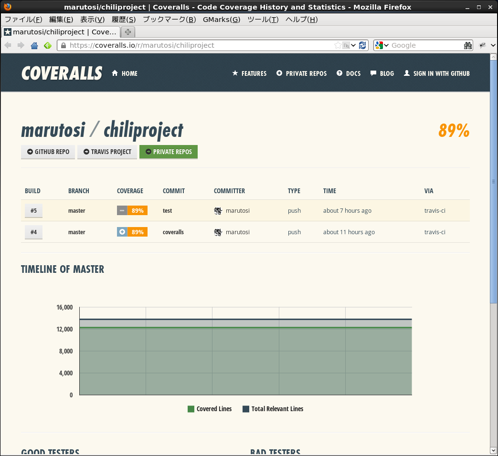Screen dimensions: 498x456
Task: Open a new tab with the plus button
Action: tap(128, 32)
